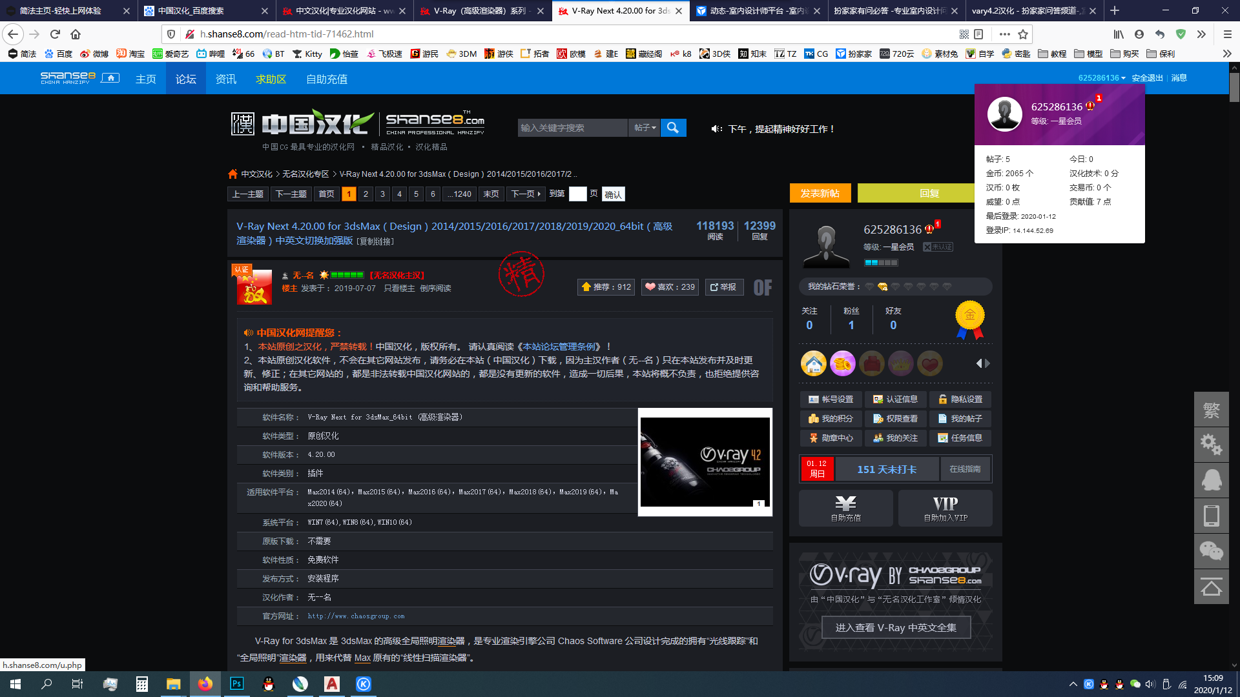Click the chaosgroup.com official website link

(356, 616)
